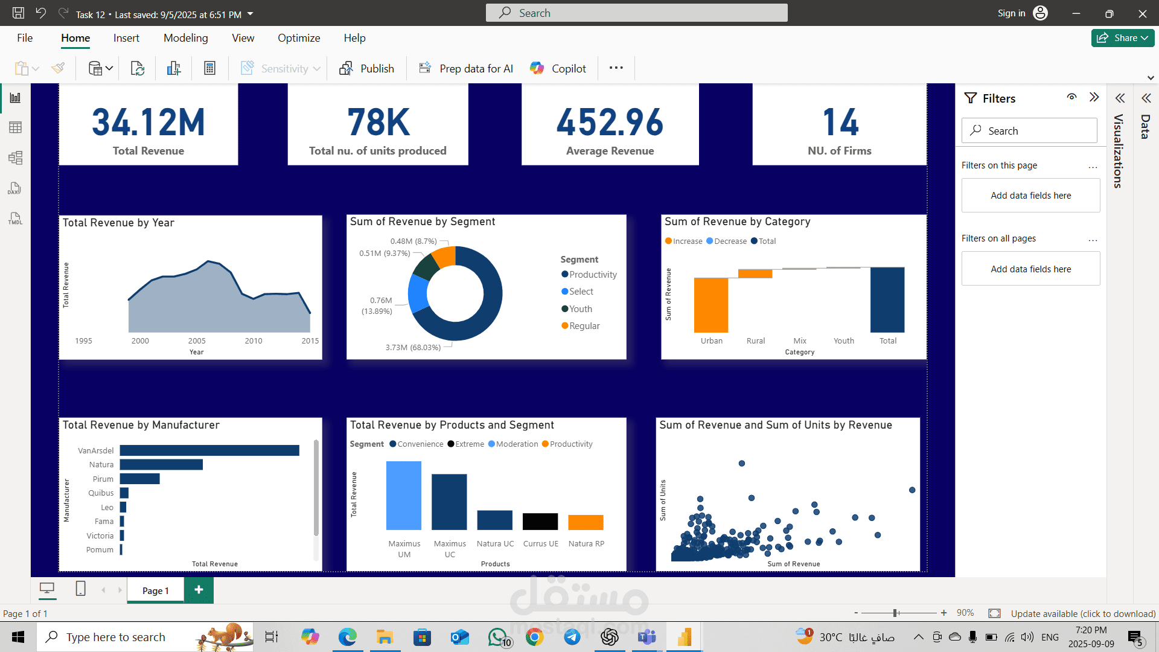Open the DAX query view icon
This screenshot has width=1159, height=652.
(15, 188)
